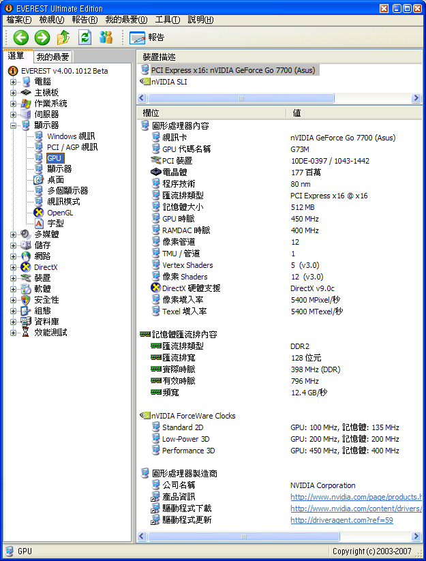The height and width of the screenshot is (561, 426).
Task: Click the 作業系統 Windows flag icon
Action: point(26,104)
